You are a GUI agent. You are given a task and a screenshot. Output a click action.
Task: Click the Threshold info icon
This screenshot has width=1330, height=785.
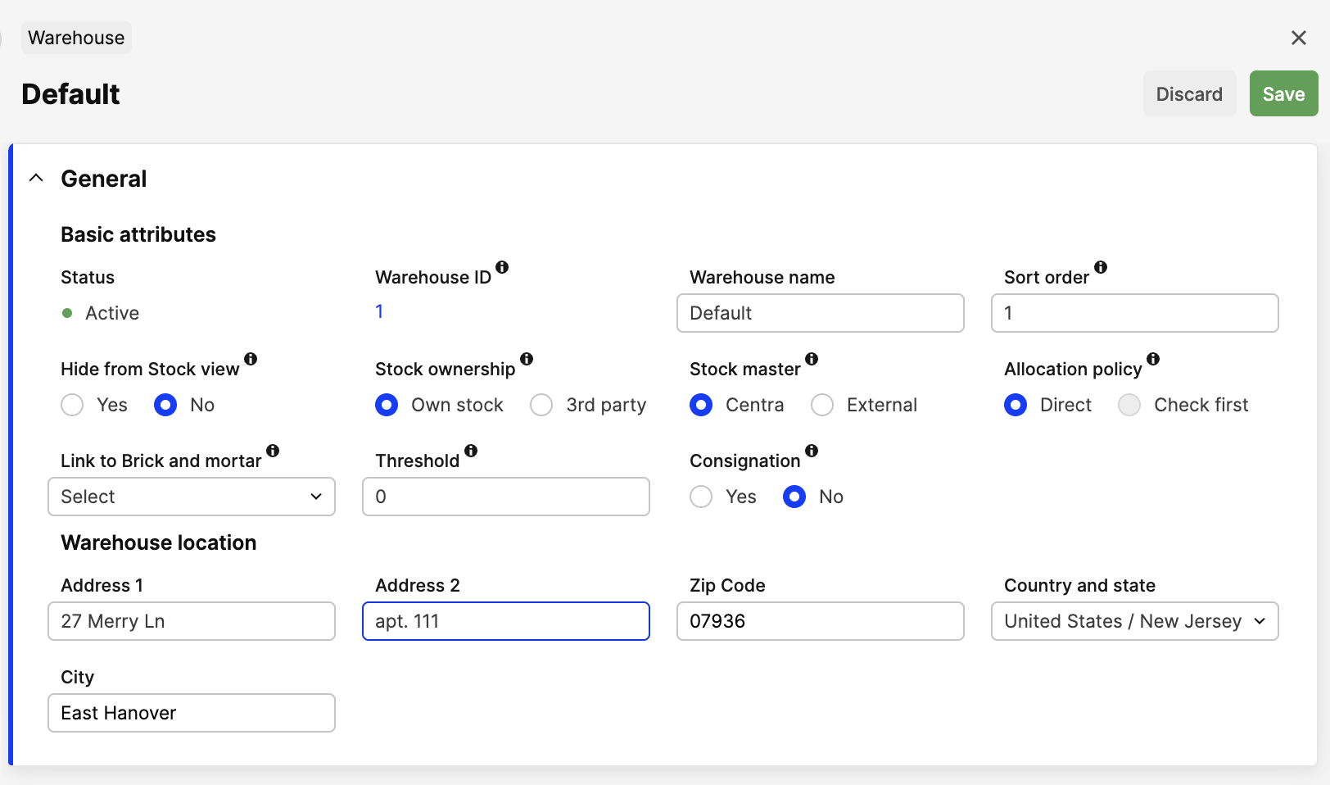tap(471, 451)
